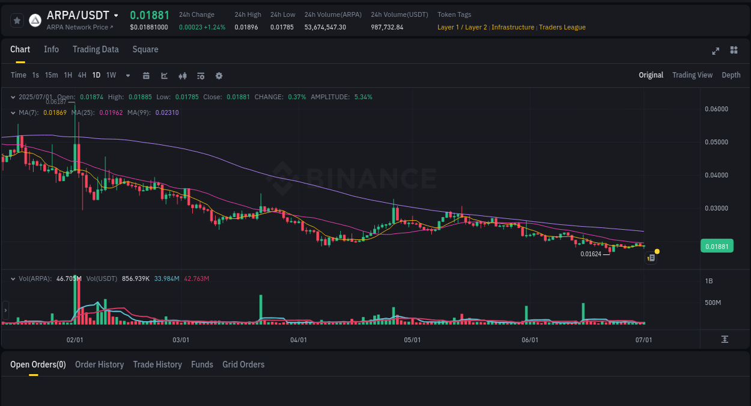Switch to the Trading Data tab
751x406 pixels.
coord(96,49)
